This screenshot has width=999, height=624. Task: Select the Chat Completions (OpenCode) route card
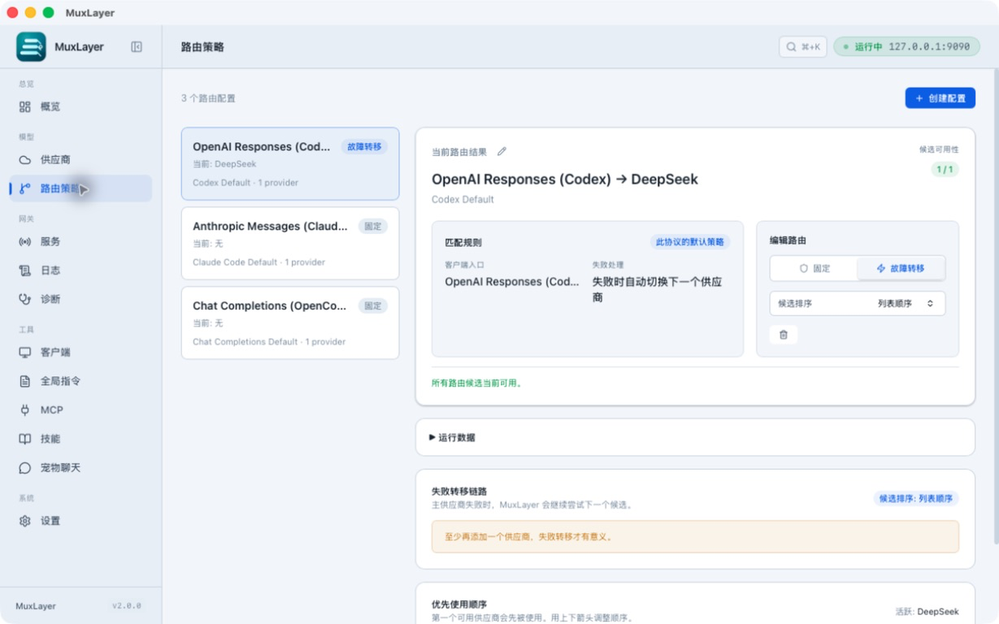[x=290, y=323]
